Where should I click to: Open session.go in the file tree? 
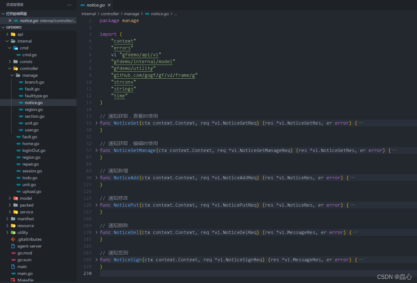click(32, 171)
